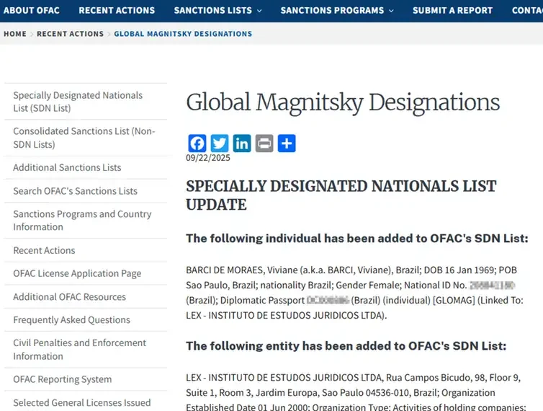Click the LEX - INSTITUTO DE ESTUDOS entity paragraph
Image resolution: width=543 pixels, height=411 pixels.
(x=356, y=392)
